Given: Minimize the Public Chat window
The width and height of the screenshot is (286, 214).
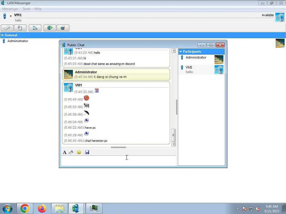Looking at the screenshot, I should click(x=202, y=45).
